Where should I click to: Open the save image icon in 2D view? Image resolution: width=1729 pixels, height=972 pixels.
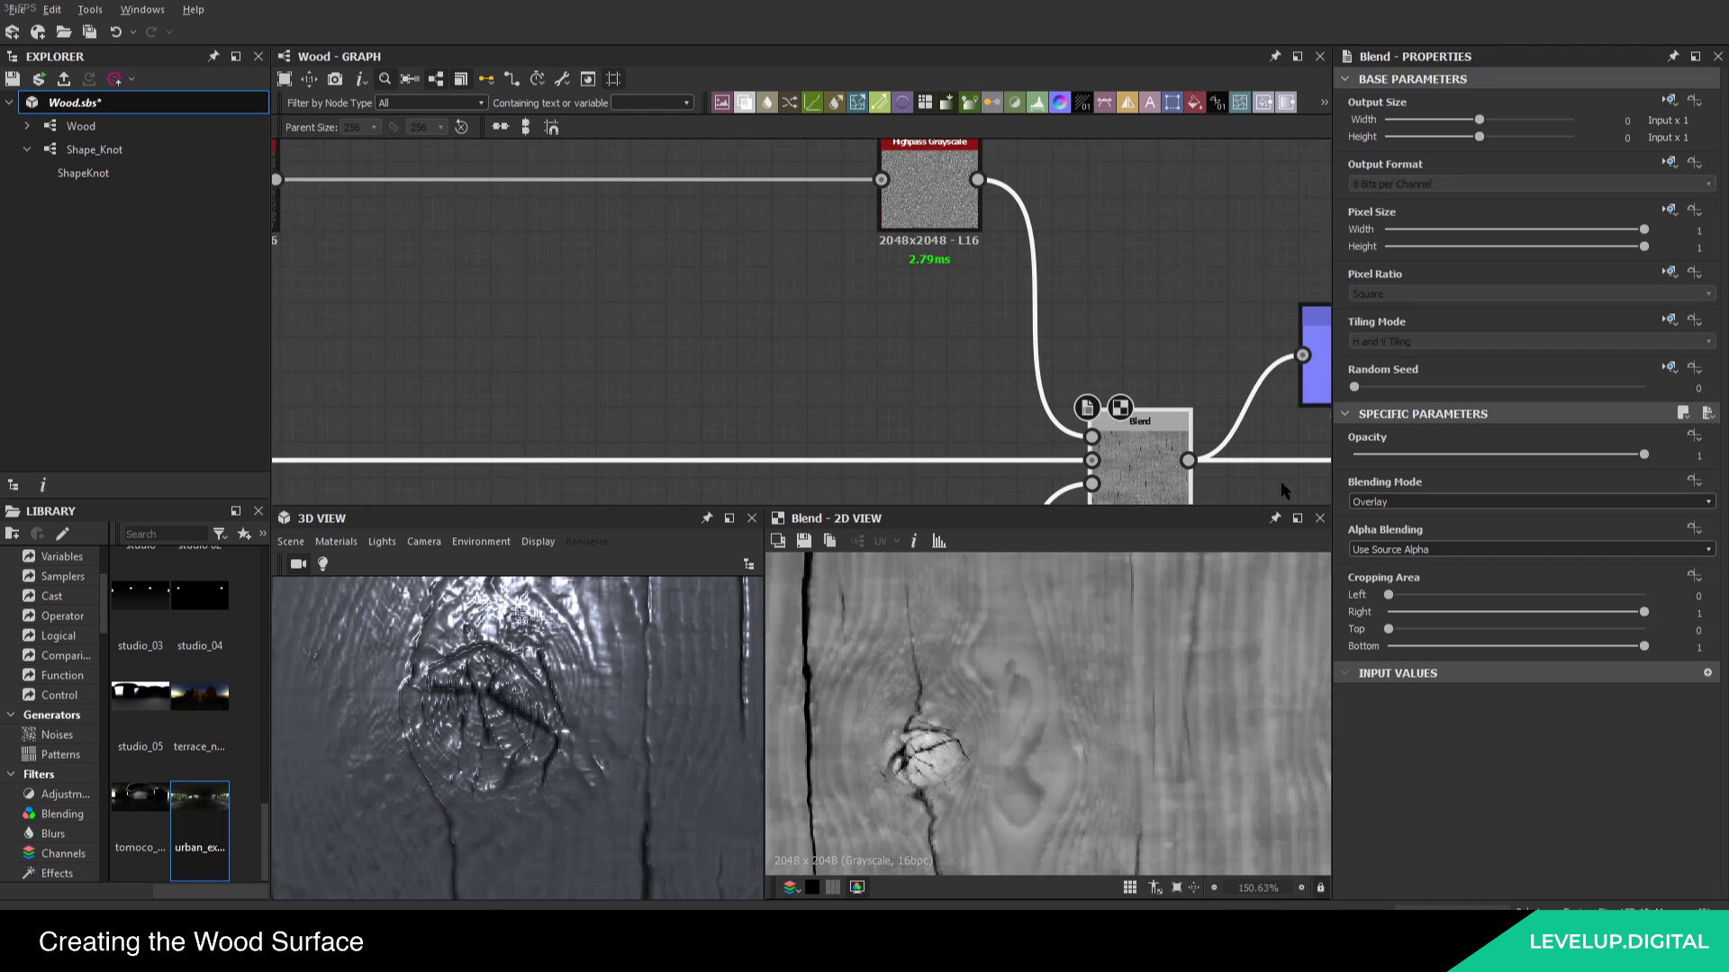coord(803,541)
